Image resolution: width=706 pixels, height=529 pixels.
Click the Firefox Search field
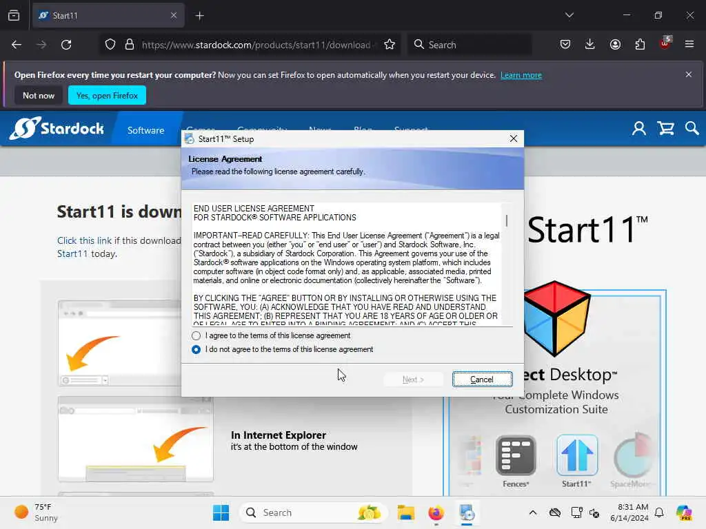point(470,45)
